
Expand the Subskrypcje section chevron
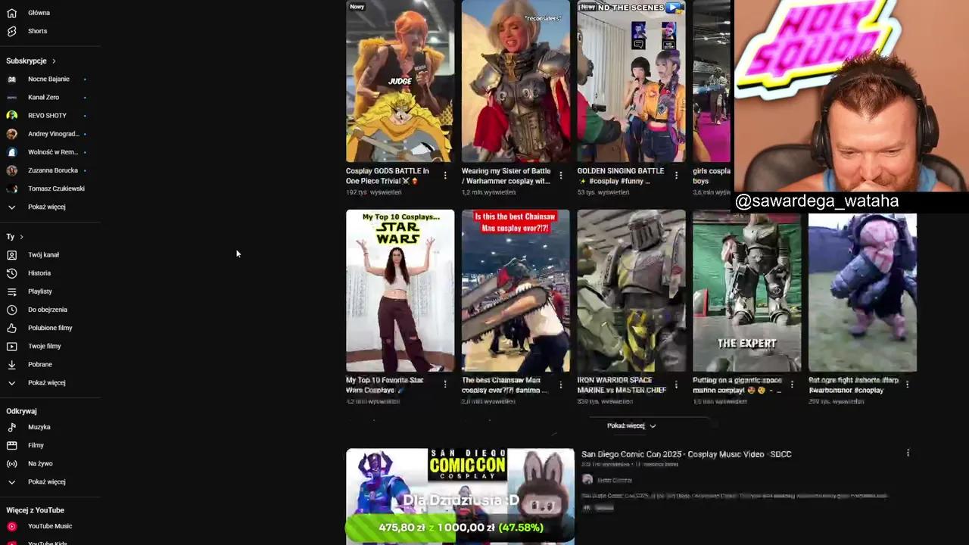(54, 61)
